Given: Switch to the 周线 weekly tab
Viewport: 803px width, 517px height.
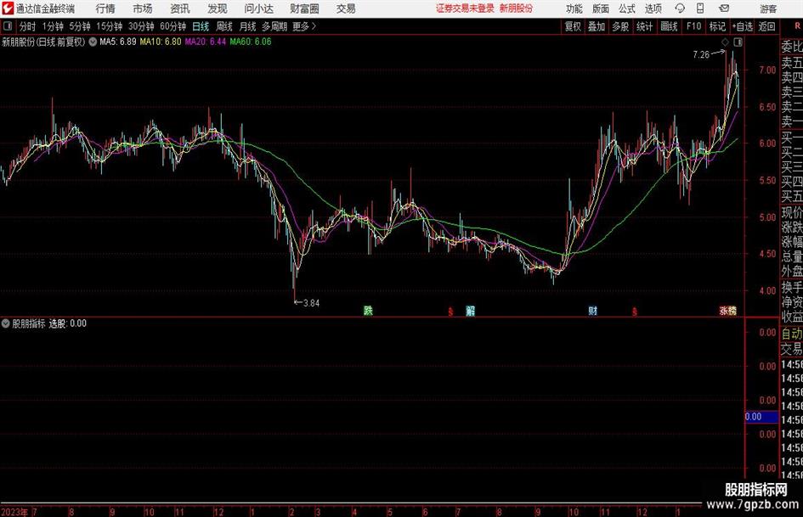Looking at the screenshot, I should [224, 26].
